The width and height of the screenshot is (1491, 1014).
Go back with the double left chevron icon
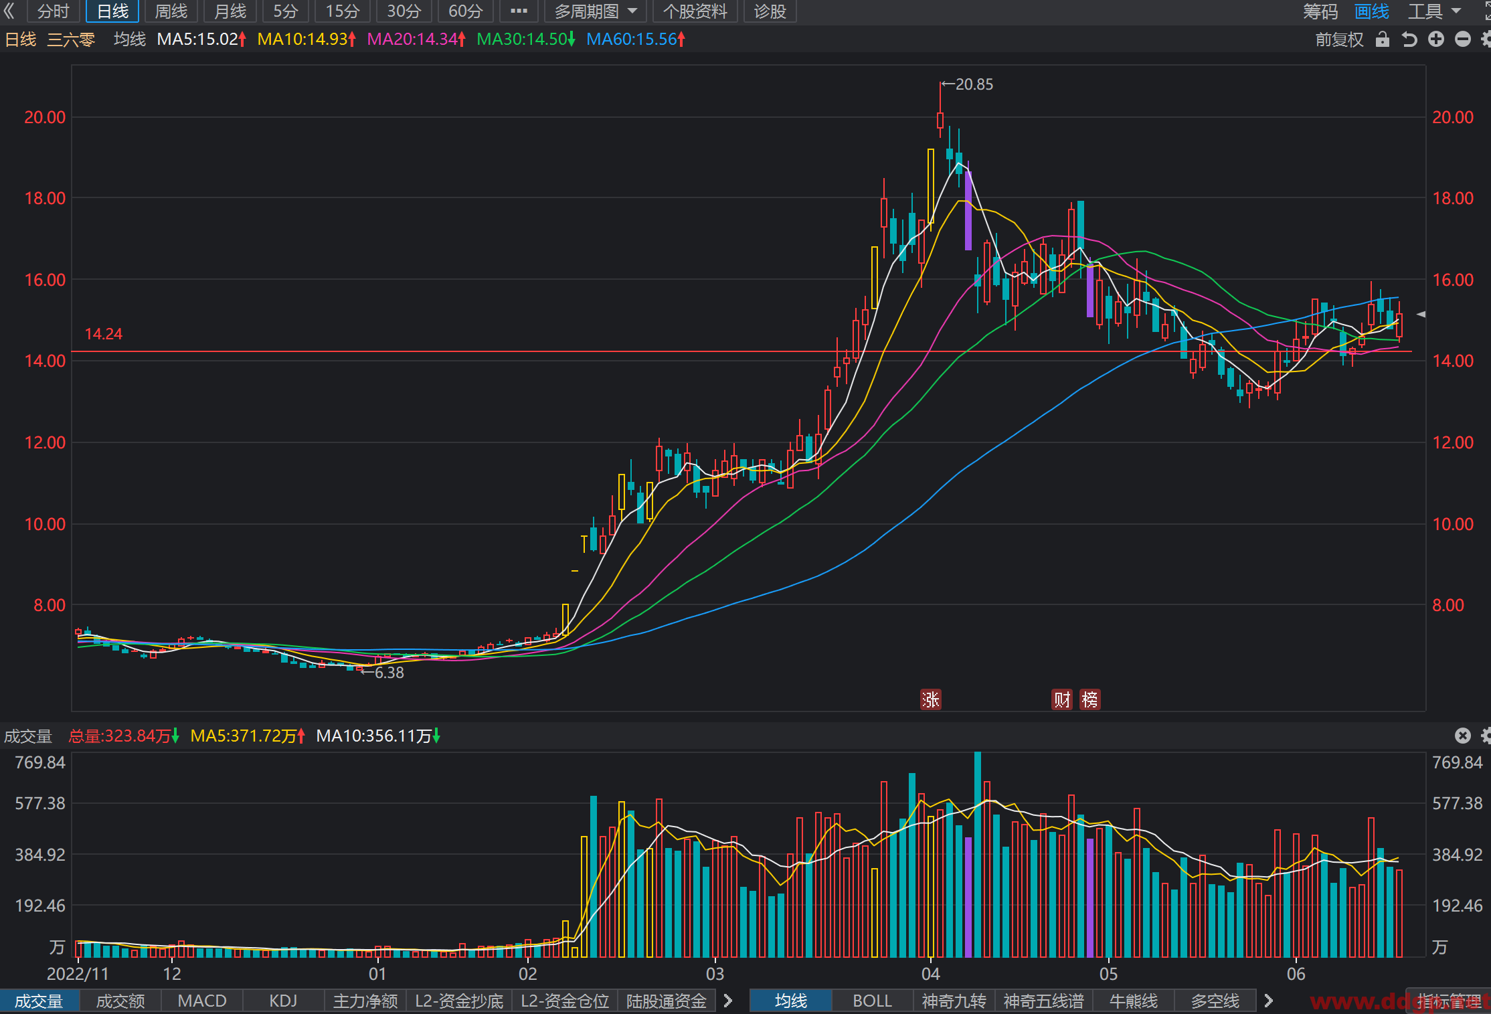tap(9, 11)
